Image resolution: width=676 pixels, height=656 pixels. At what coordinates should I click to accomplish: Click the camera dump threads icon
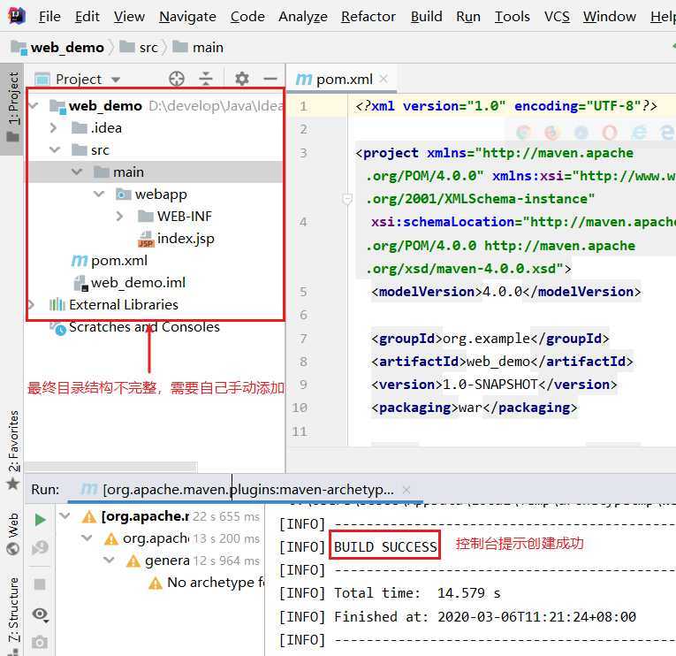[40, 642]
